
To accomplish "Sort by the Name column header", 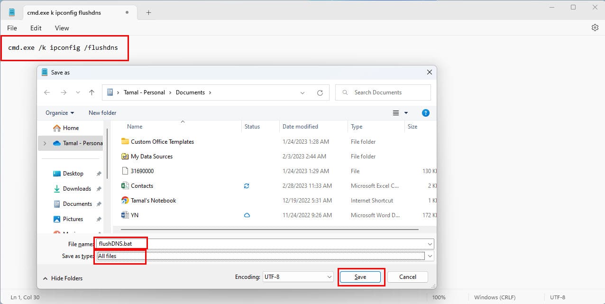I will pyautogui.click(x=135, y=127).
